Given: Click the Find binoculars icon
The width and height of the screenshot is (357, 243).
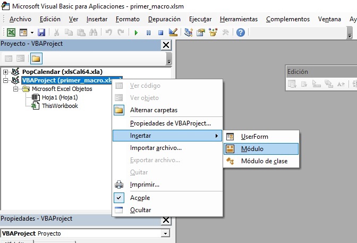Looking at the screenshot, I should point(93,32).
